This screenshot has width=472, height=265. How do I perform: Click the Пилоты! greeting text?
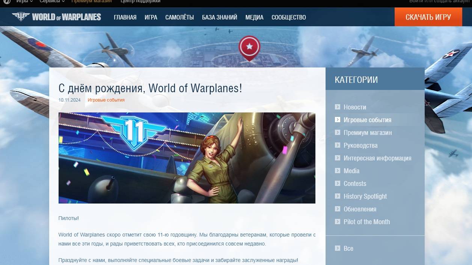point(69,218)
